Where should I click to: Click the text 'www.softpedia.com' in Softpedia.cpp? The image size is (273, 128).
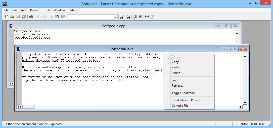(x=31, y=34)
